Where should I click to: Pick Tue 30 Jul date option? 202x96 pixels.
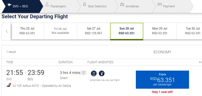pos(189,31)
